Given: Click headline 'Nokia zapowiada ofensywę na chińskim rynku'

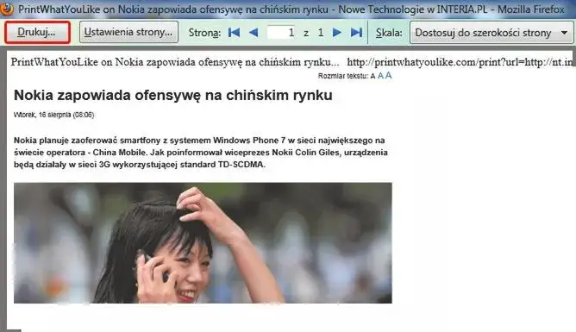Looking at the screenshot, I should (x=173, y=96).
